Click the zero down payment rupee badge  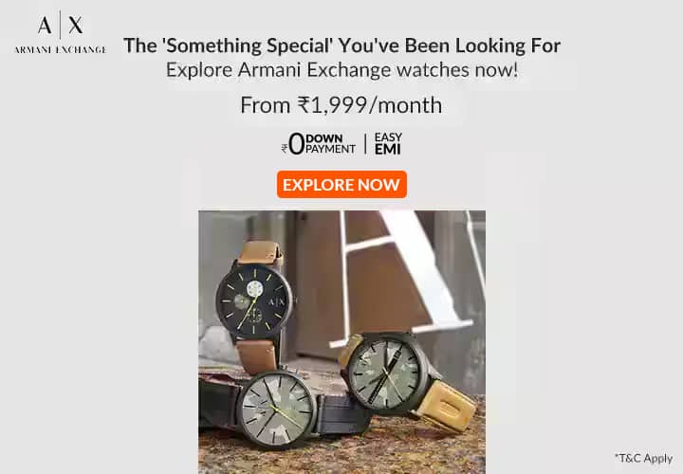pos(319,144)
